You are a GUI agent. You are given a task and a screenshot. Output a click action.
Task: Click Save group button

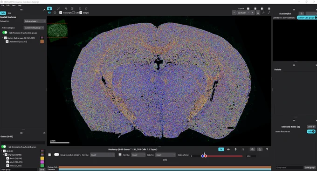[x=310, y=167]
